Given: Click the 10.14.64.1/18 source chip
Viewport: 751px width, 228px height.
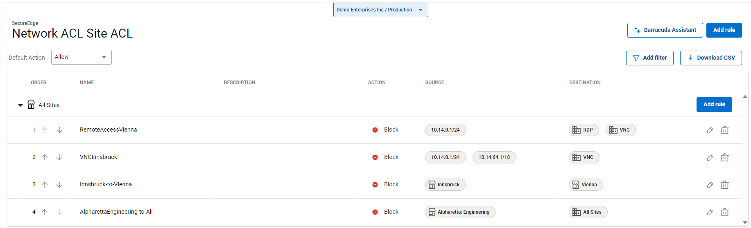Looking at the screenshot, I should (494, 157).
